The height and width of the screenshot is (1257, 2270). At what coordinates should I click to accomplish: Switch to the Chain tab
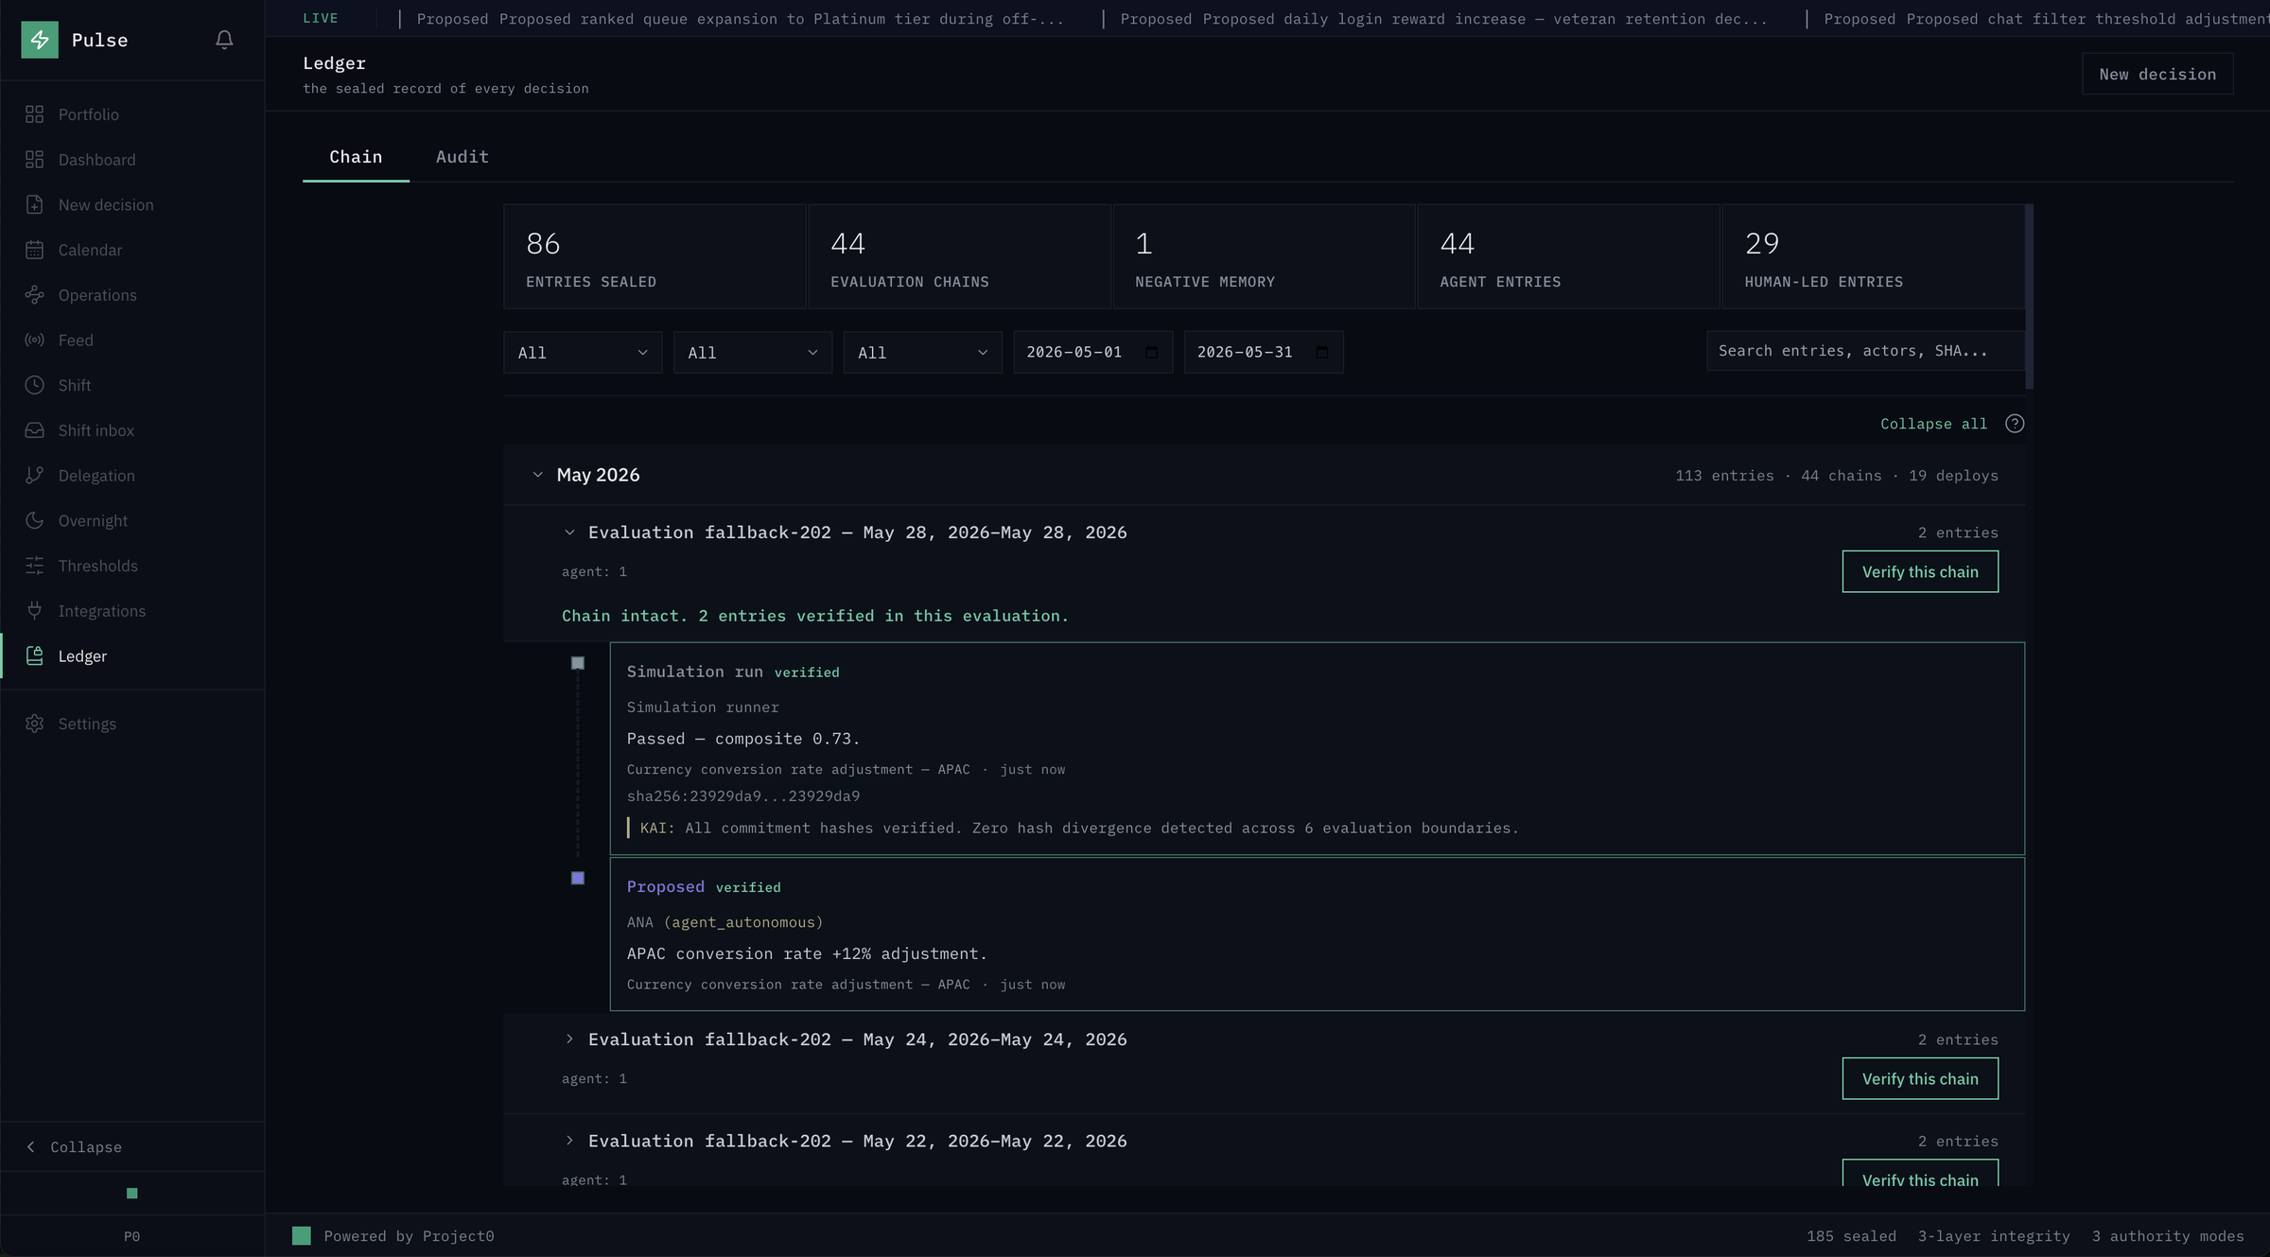[356, 157]
